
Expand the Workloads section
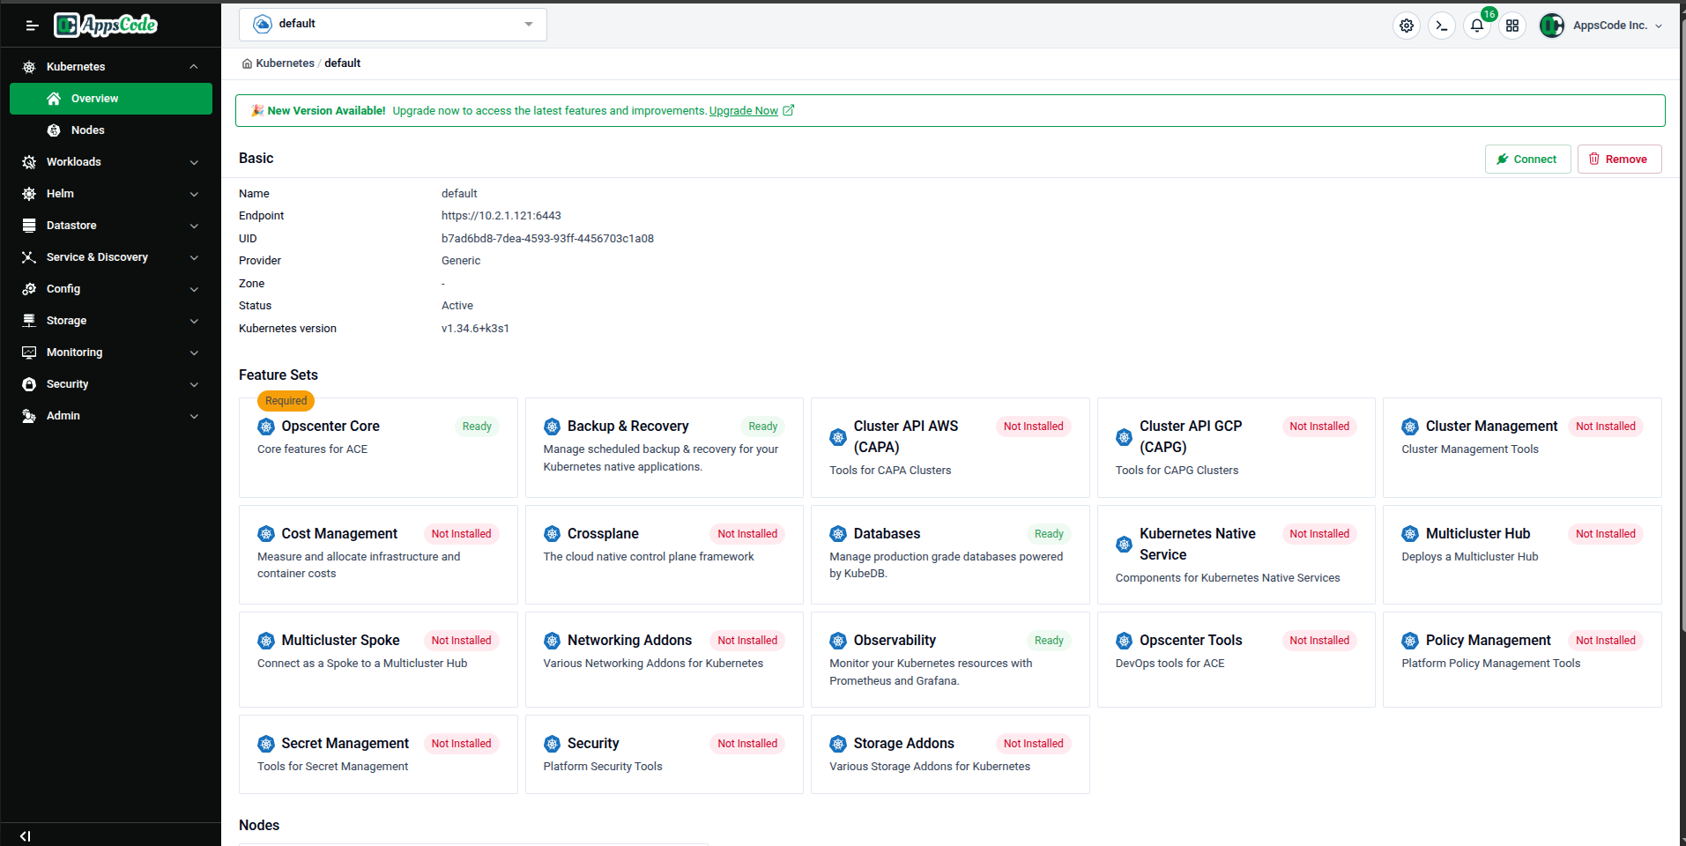(73, 161)
